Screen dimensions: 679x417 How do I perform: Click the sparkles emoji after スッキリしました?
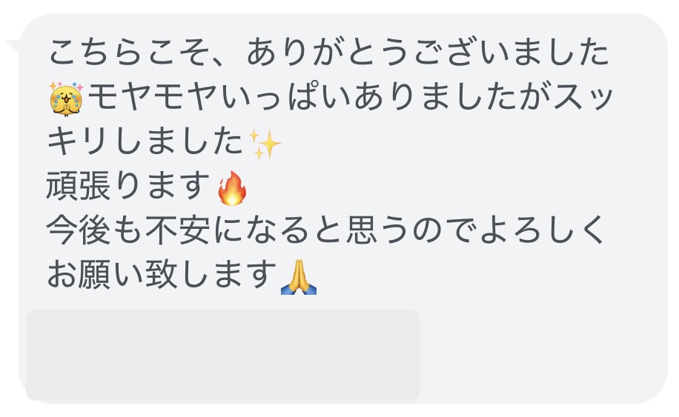point(265,144)
